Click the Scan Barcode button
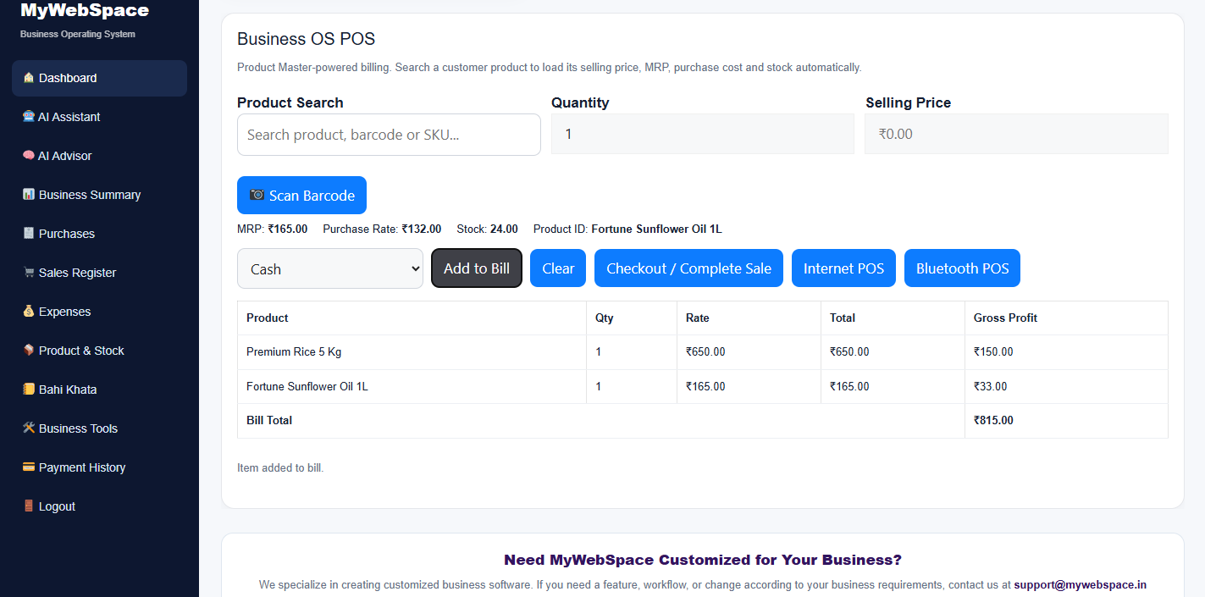The width and height of the screenshot is (1205, 597). point(301,196)
